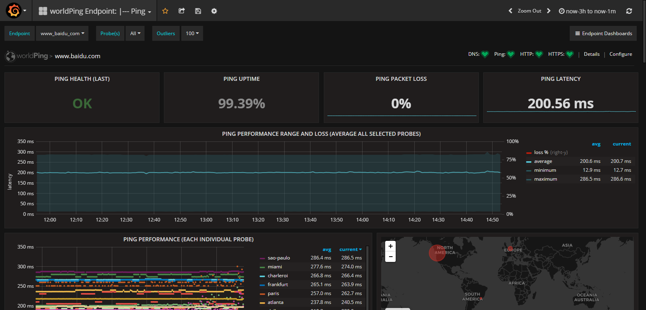Toggle frankfurt probe series
This screenshot has width=646, height=310.
tap(278, 285)
